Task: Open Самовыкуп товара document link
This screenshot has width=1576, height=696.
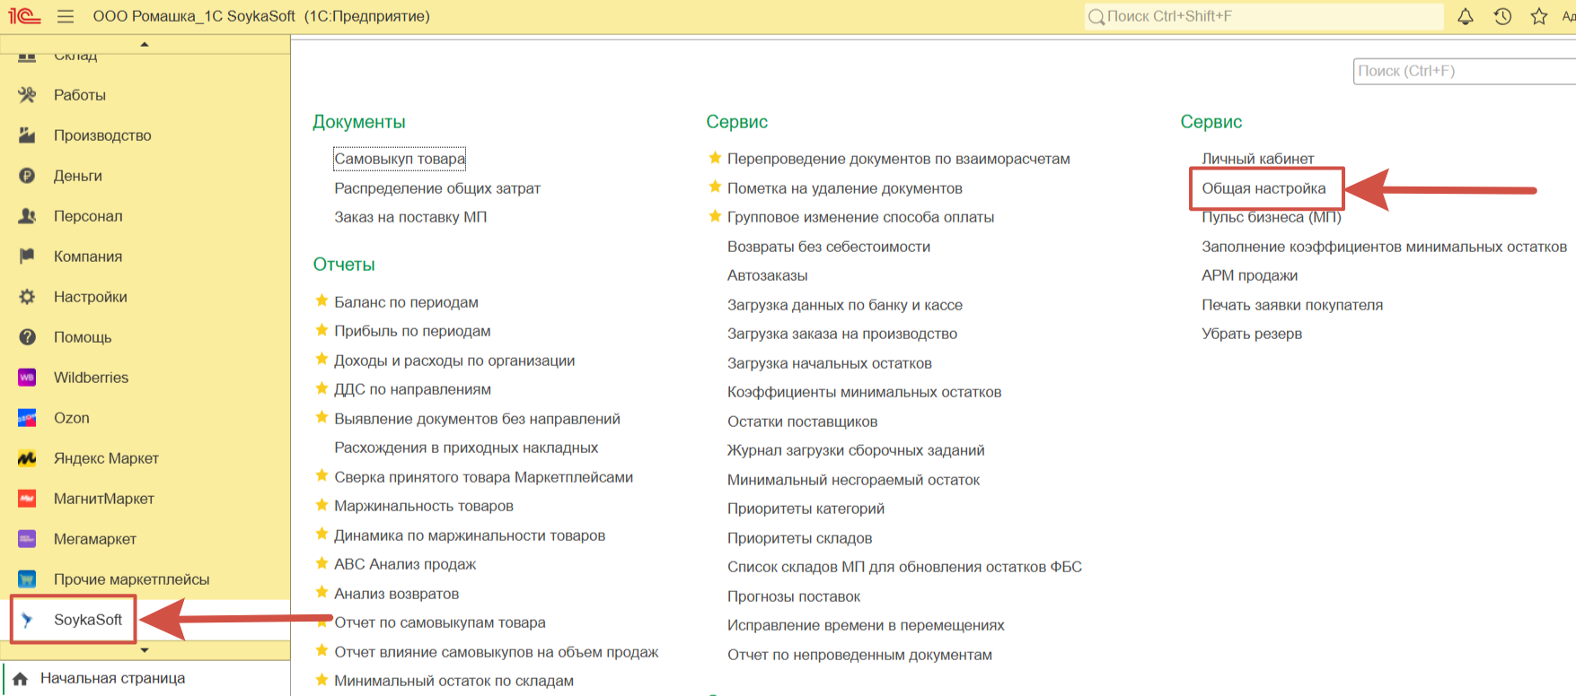Action: pos(400,159)
